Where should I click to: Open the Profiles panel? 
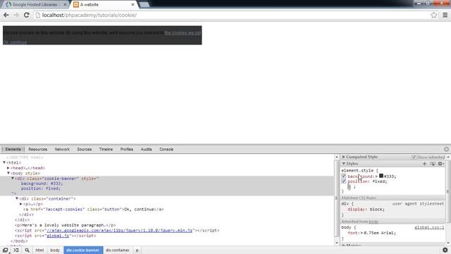[x=127, y=149]
